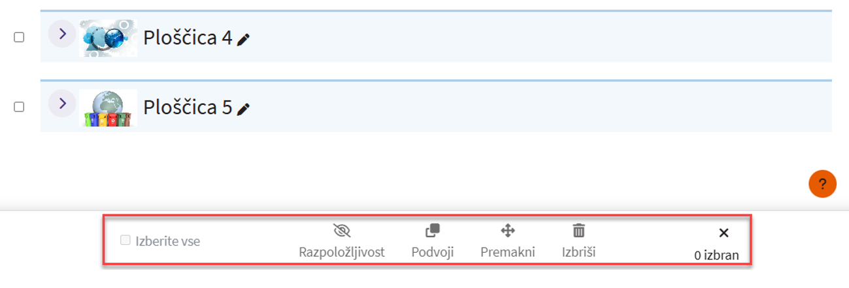Click the Razpoložljivost label in toolbar

point(342,252)
